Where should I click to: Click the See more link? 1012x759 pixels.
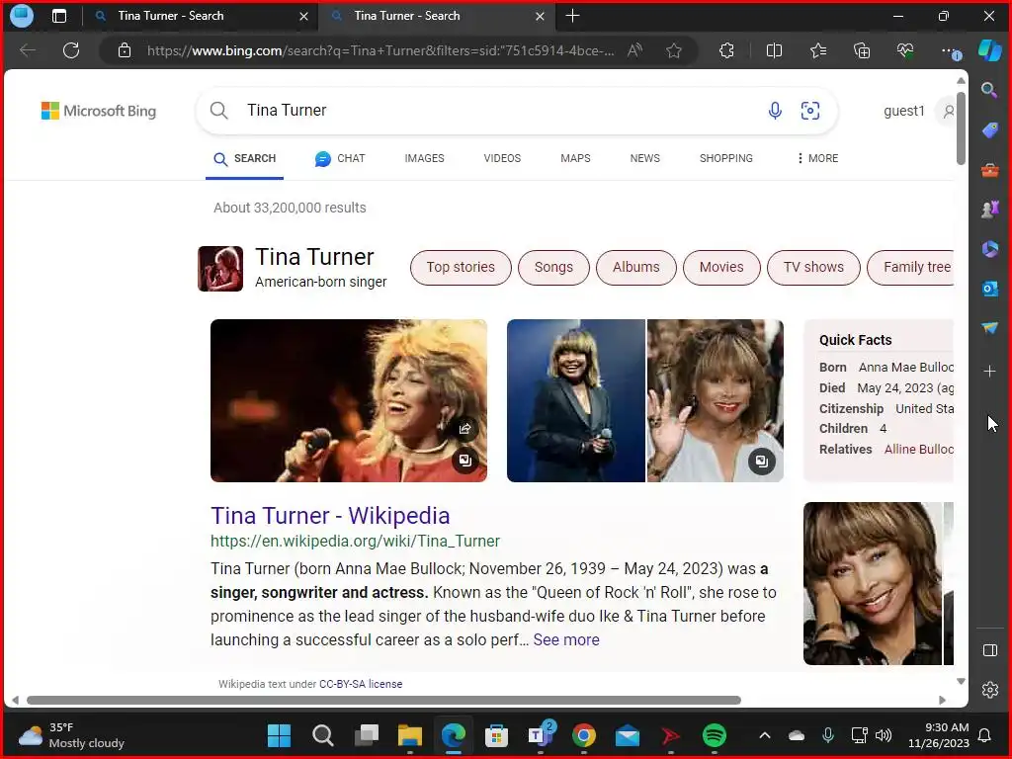click(x=566, y=639)
